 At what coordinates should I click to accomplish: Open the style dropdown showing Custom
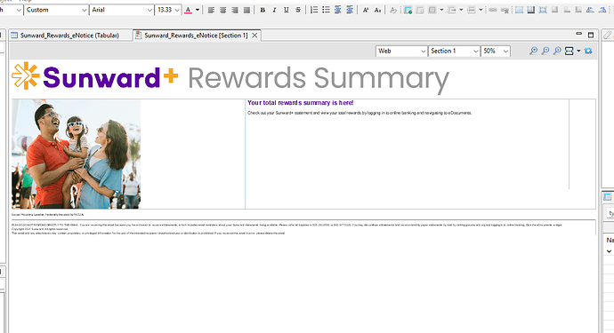[56, 10]
